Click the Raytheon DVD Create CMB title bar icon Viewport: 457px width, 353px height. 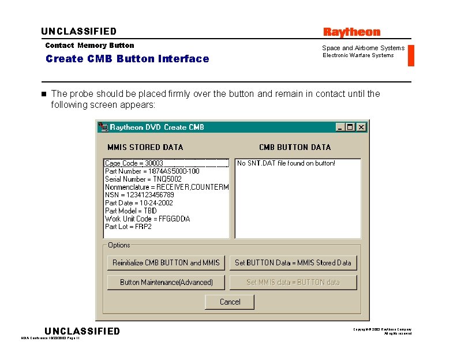point(103,127)
